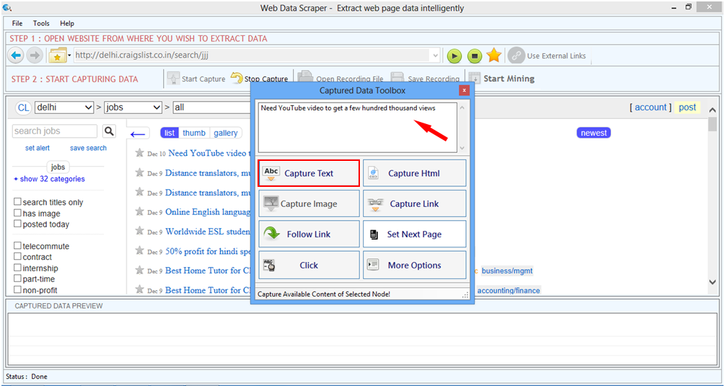
Task: Click Start Mining
Action: point(501,79)
